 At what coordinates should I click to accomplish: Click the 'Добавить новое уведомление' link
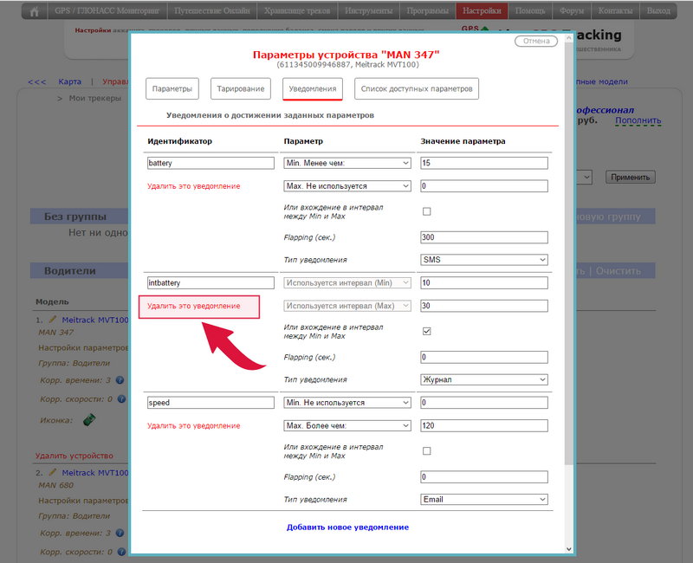(347, 527)
